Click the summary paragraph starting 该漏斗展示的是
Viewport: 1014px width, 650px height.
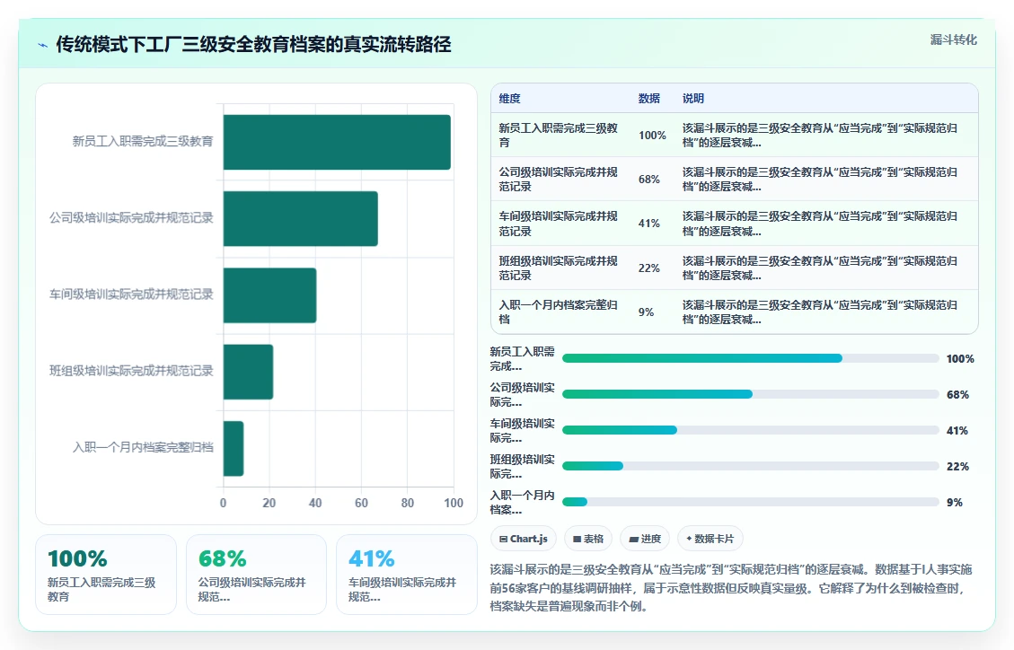(731, 588)
